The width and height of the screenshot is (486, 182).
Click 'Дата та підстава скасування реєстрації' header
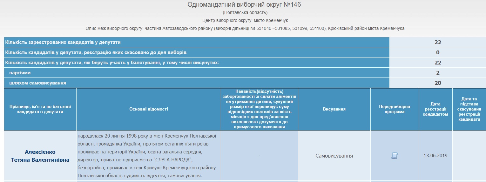point(469,109)
